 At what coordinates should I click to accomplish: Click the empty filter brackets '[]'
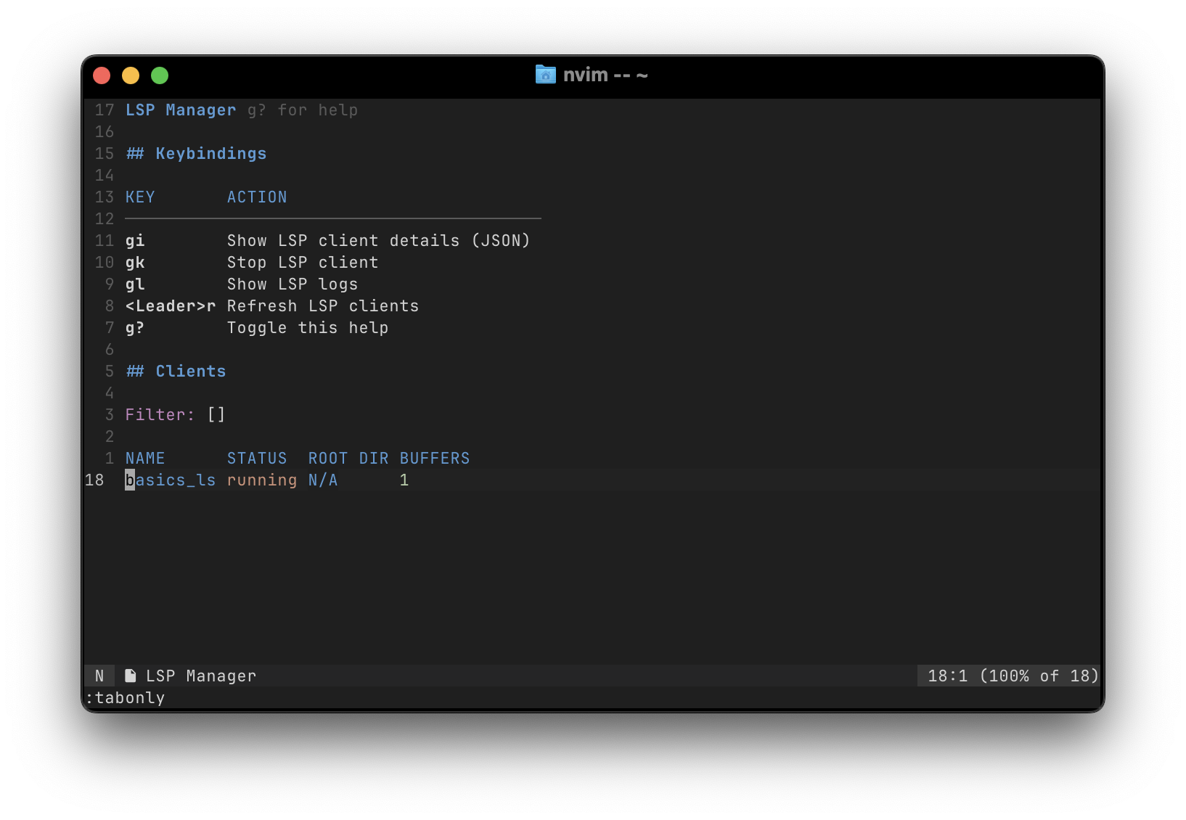pyautogui.click(x=216, y=414)
